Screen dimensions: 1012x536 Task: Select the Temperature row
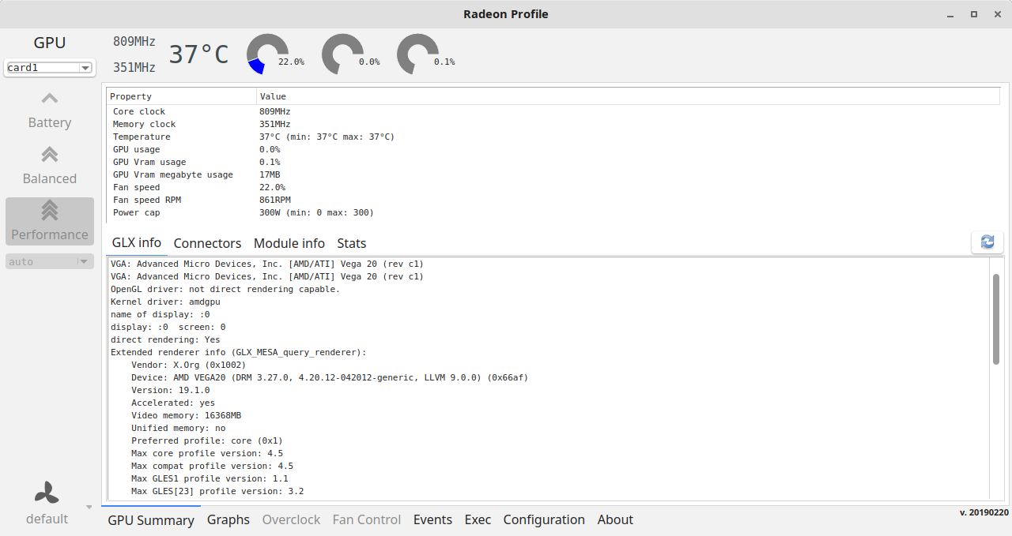click(x=553, y=137)
